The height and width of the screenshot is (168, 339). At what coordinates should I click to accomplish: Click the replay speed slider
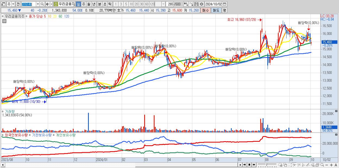click(267, 165)
